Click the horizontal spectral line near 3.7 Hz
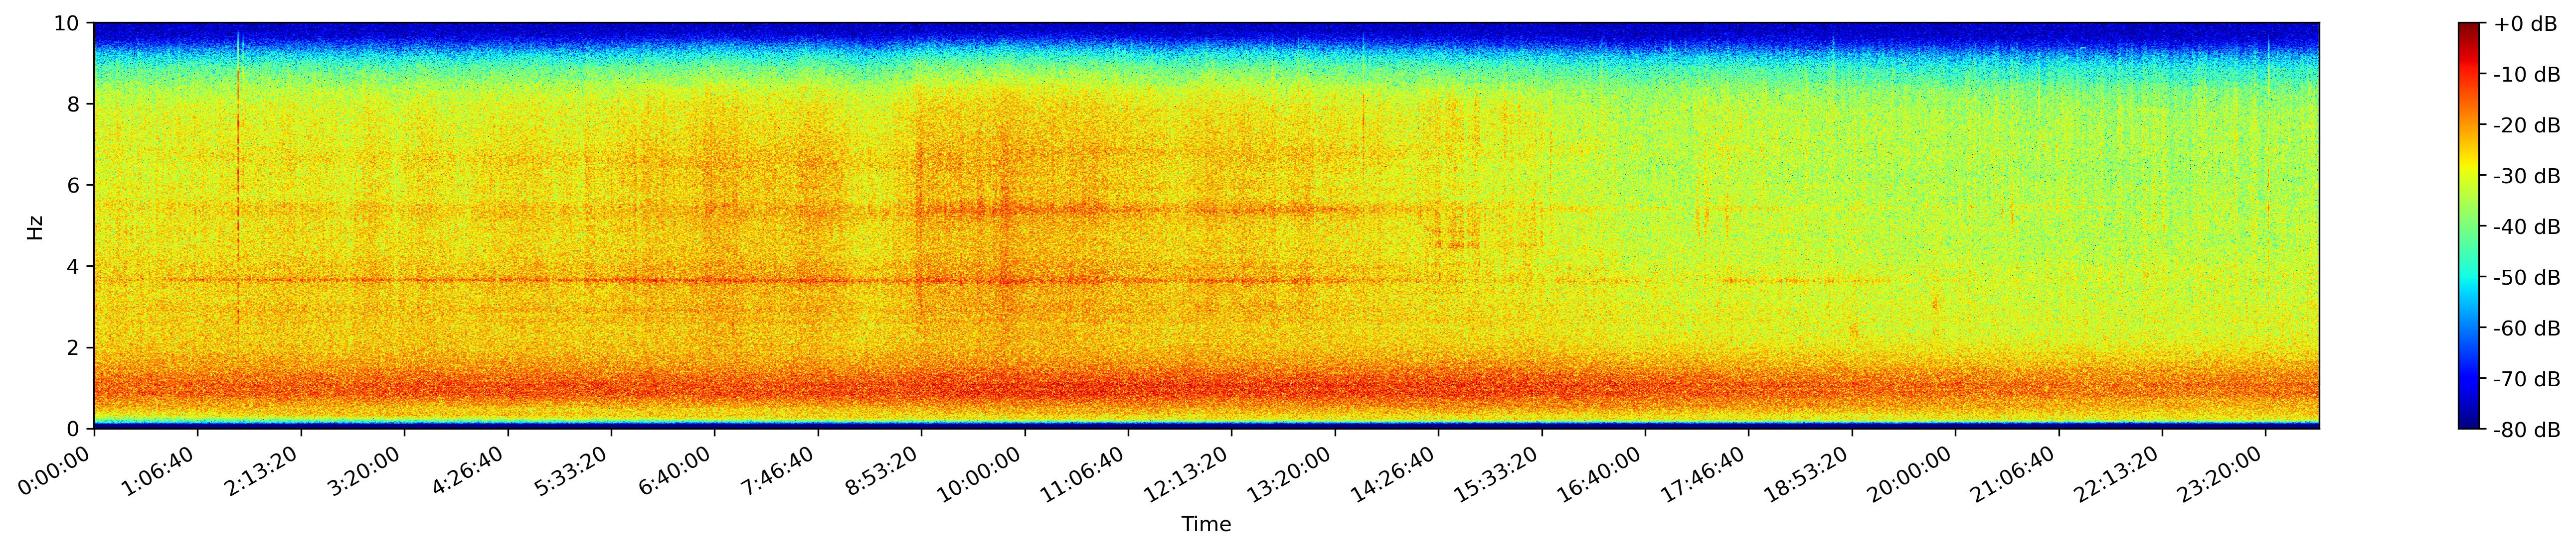2576x550 pixels. coord(700,281)
